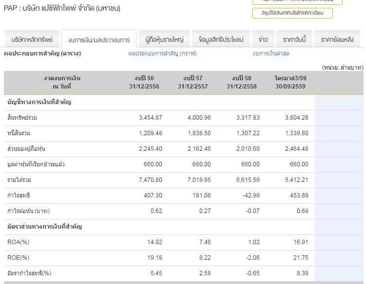Click the รายได้รวม row label
The image size is (366, 284).
tap(19, 180)
